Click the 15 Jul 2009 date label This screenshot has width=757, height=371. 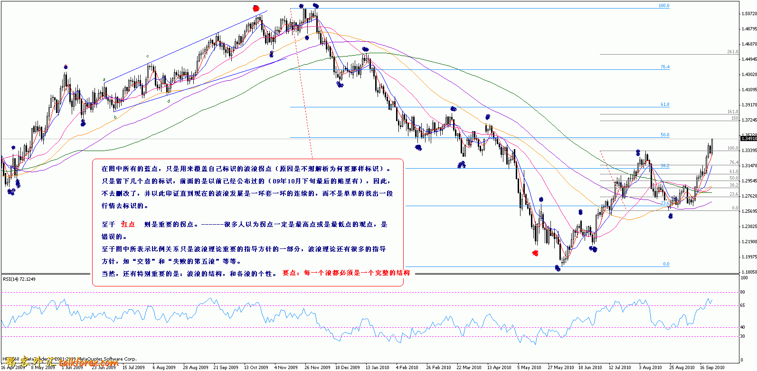133,367
